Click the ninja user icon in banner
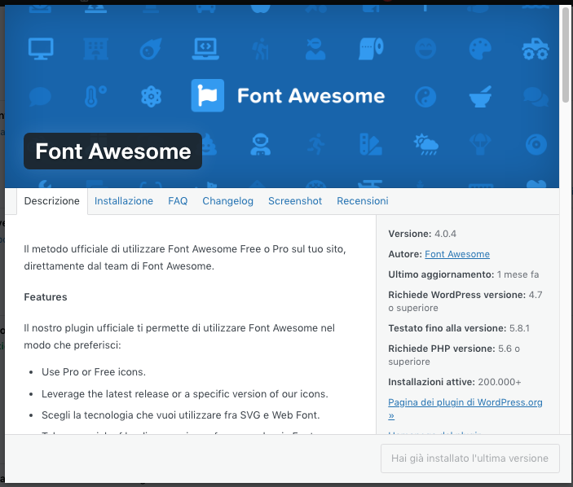This screenshot has height=487, width=573. click(x=315, y=49)
